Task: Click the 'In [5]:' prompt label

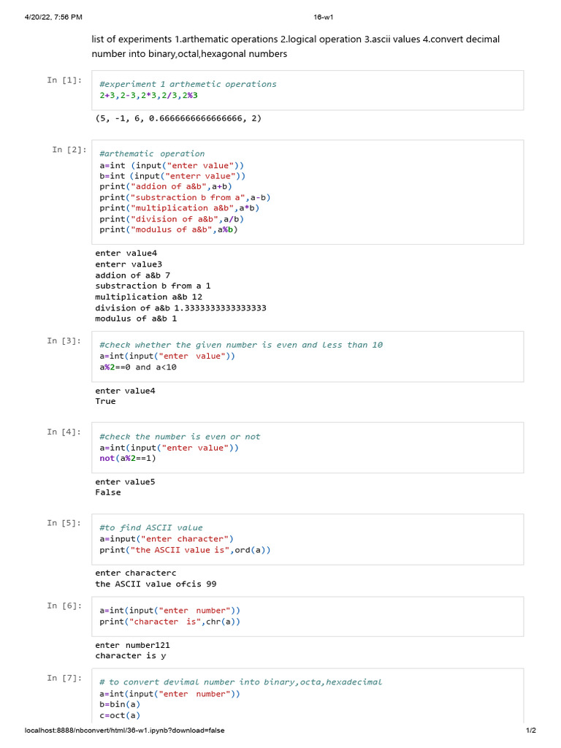Action: (x=64, y=523)
